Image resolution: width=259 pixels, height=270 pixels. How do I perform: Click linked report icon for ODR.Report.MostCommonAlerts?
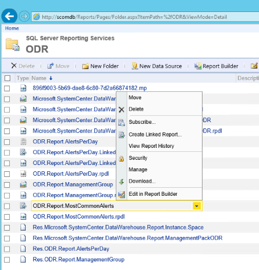[x=23, y=205]
